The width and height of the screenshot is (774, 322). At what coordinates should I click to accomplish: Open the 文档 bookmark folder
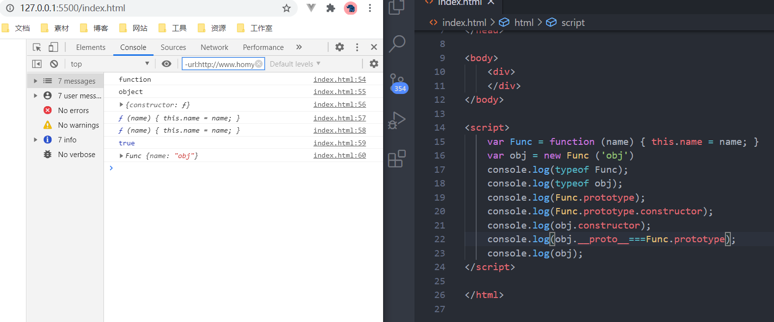point(16,28)
